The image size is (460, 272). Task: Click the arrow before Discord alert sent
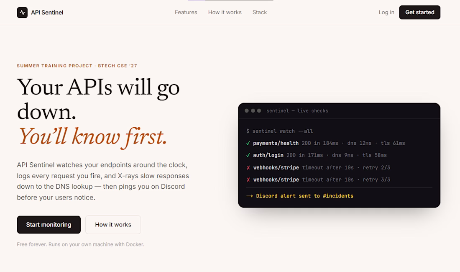(250, 196)
